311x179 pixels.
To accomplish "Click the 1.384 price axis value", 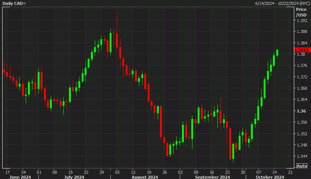I will click(302, 43).
